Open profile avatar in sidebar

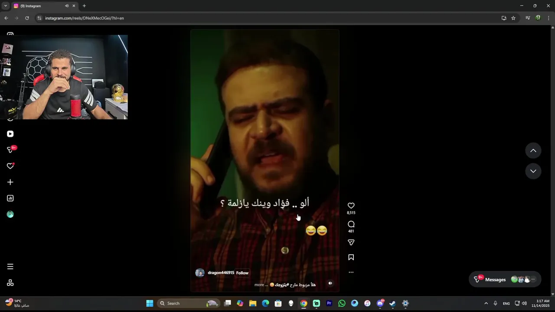[x=10, y=214]
